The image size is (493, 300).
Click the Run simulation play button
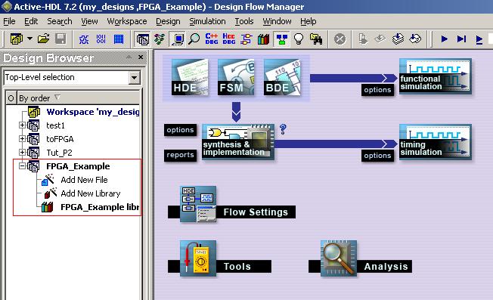click(445, 39)
